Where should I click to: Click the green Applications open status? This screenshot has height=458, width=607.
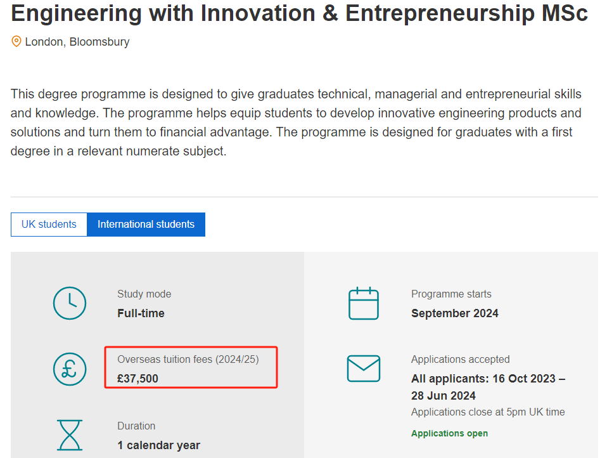point(449,433)
